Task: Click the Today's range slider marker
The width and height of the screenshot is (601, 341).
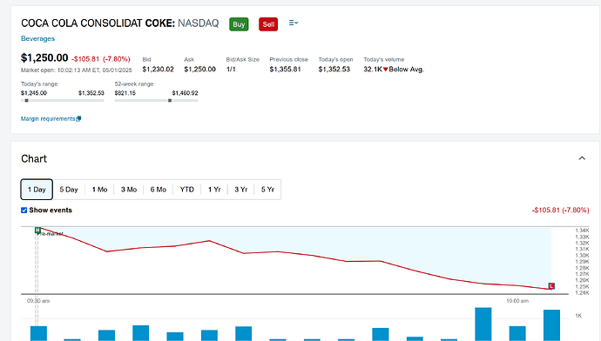Action: click(x=26, y=101)
